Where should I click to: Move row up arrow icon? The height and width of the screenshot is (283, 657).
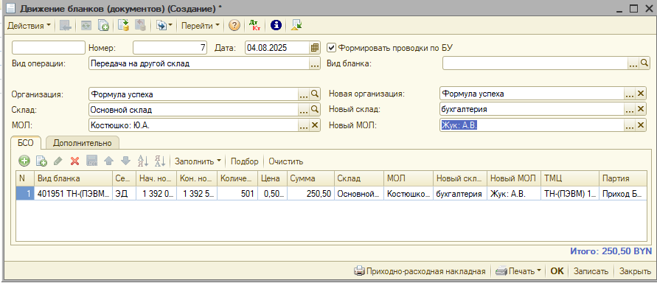[108, 161]
